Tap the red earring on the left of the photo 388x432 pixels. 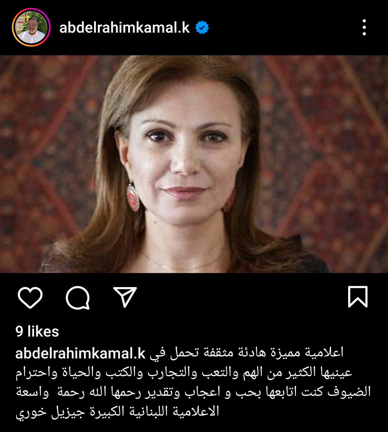(x=133, y=197)
